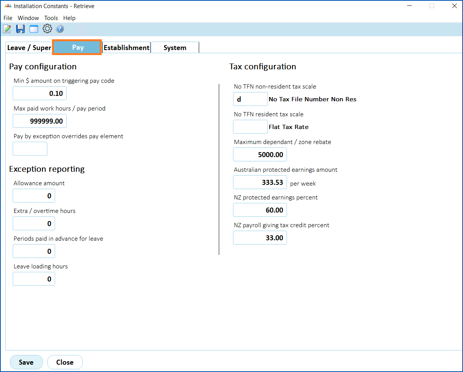
Task: Switch to the Leave / Super tab
Action: (29, 48)
